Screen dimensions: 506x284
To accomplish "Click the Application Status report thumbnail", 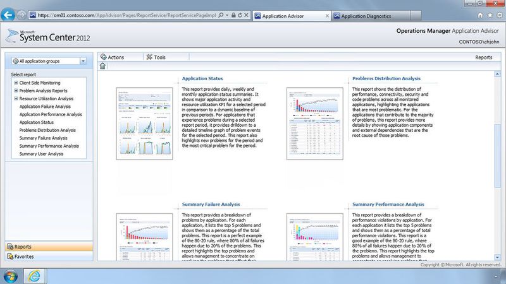I will (x=144, y=123).
